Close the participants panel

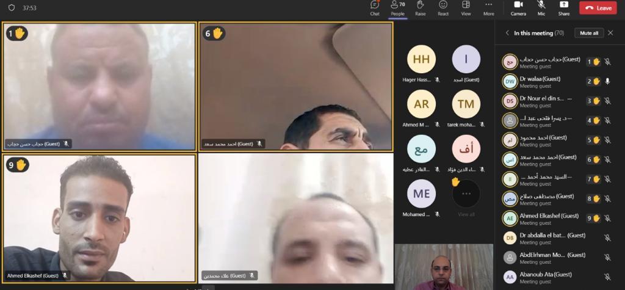tap(610, 33)
